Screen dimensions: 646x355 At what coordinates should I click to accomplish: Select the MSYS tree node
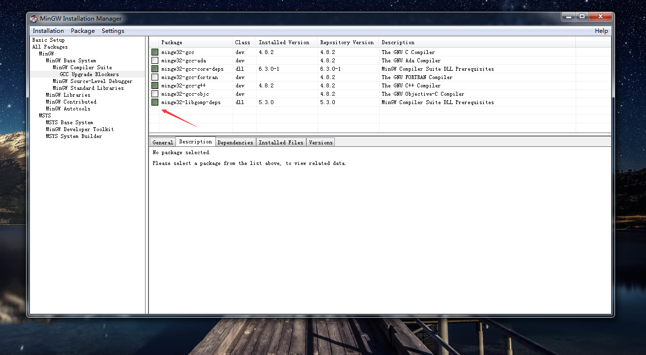tap(45, 115)
